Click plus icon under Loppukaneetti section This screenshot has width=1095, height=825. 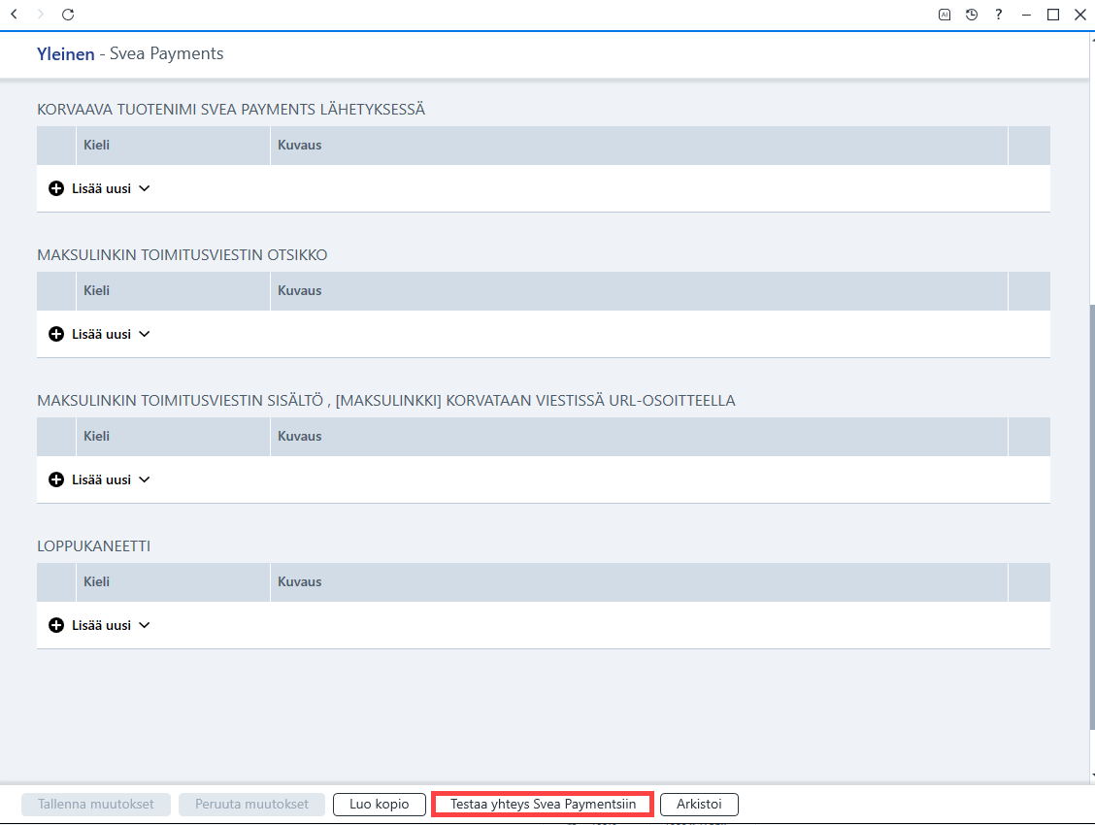coord(56,625)
